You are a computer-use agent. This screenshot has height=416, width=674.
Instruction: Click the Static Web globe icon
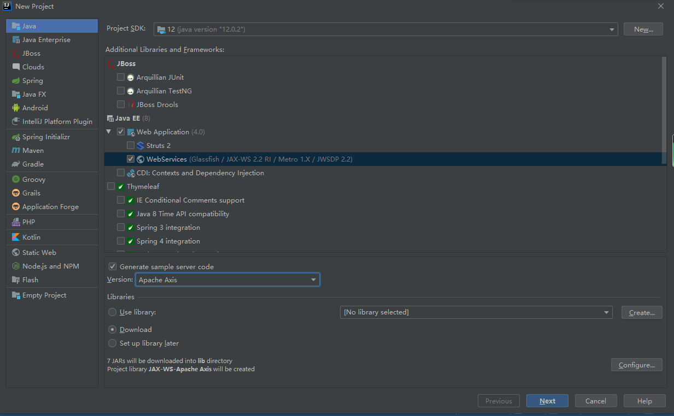click(x=16, y=252)
